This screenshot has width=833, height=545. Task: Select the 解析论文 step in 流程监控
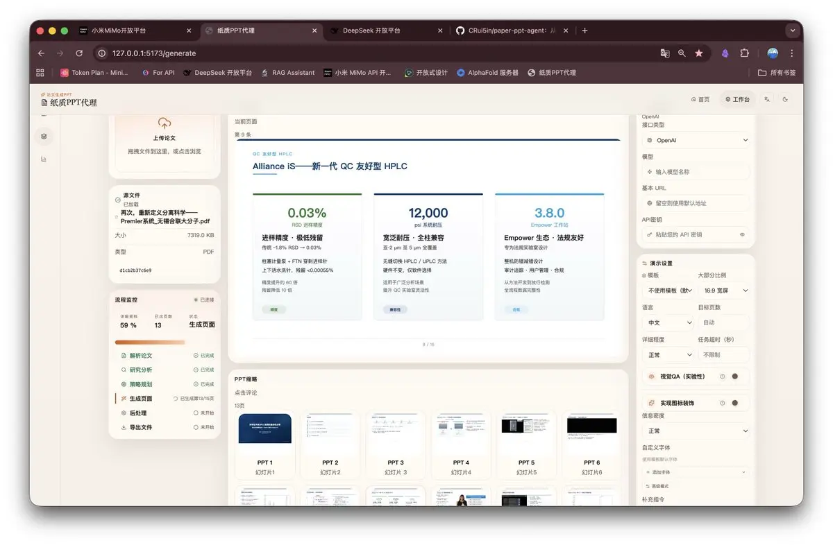(165, 355)
